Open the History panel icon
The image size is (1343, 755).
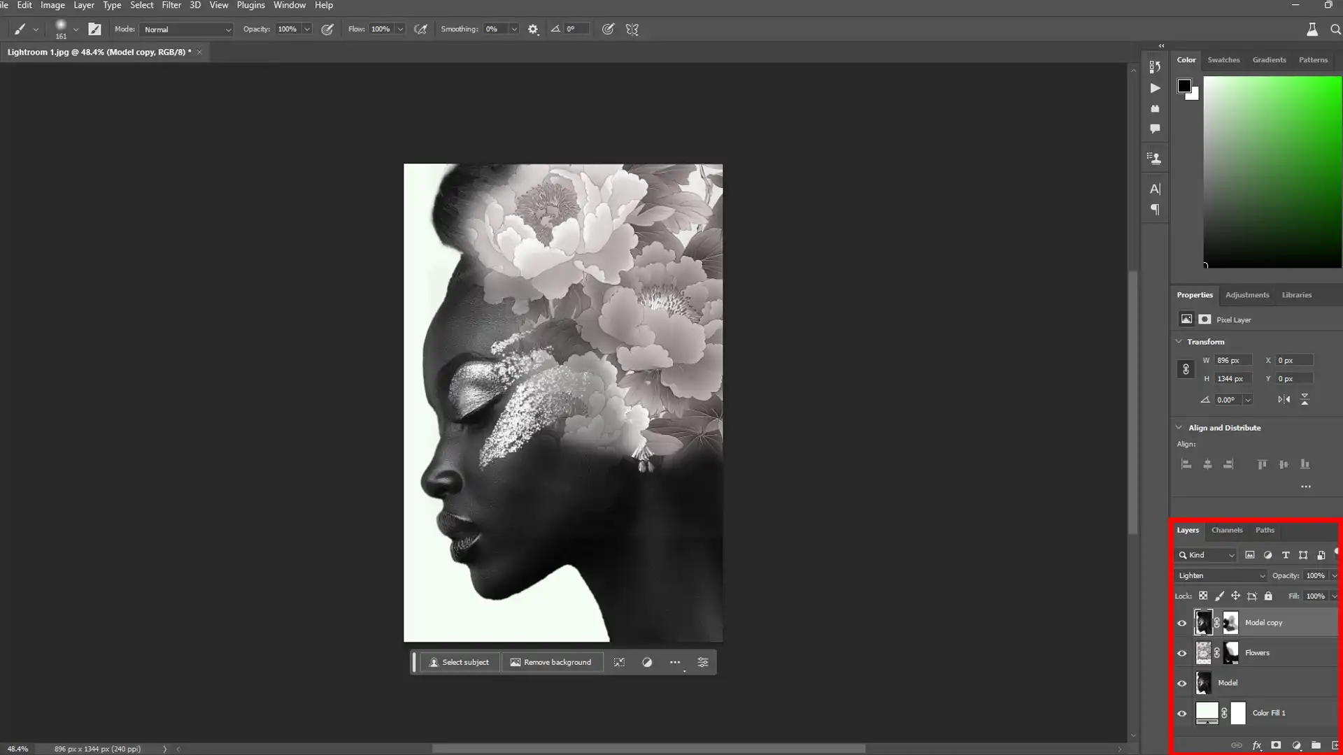[x=1155, y=67]
